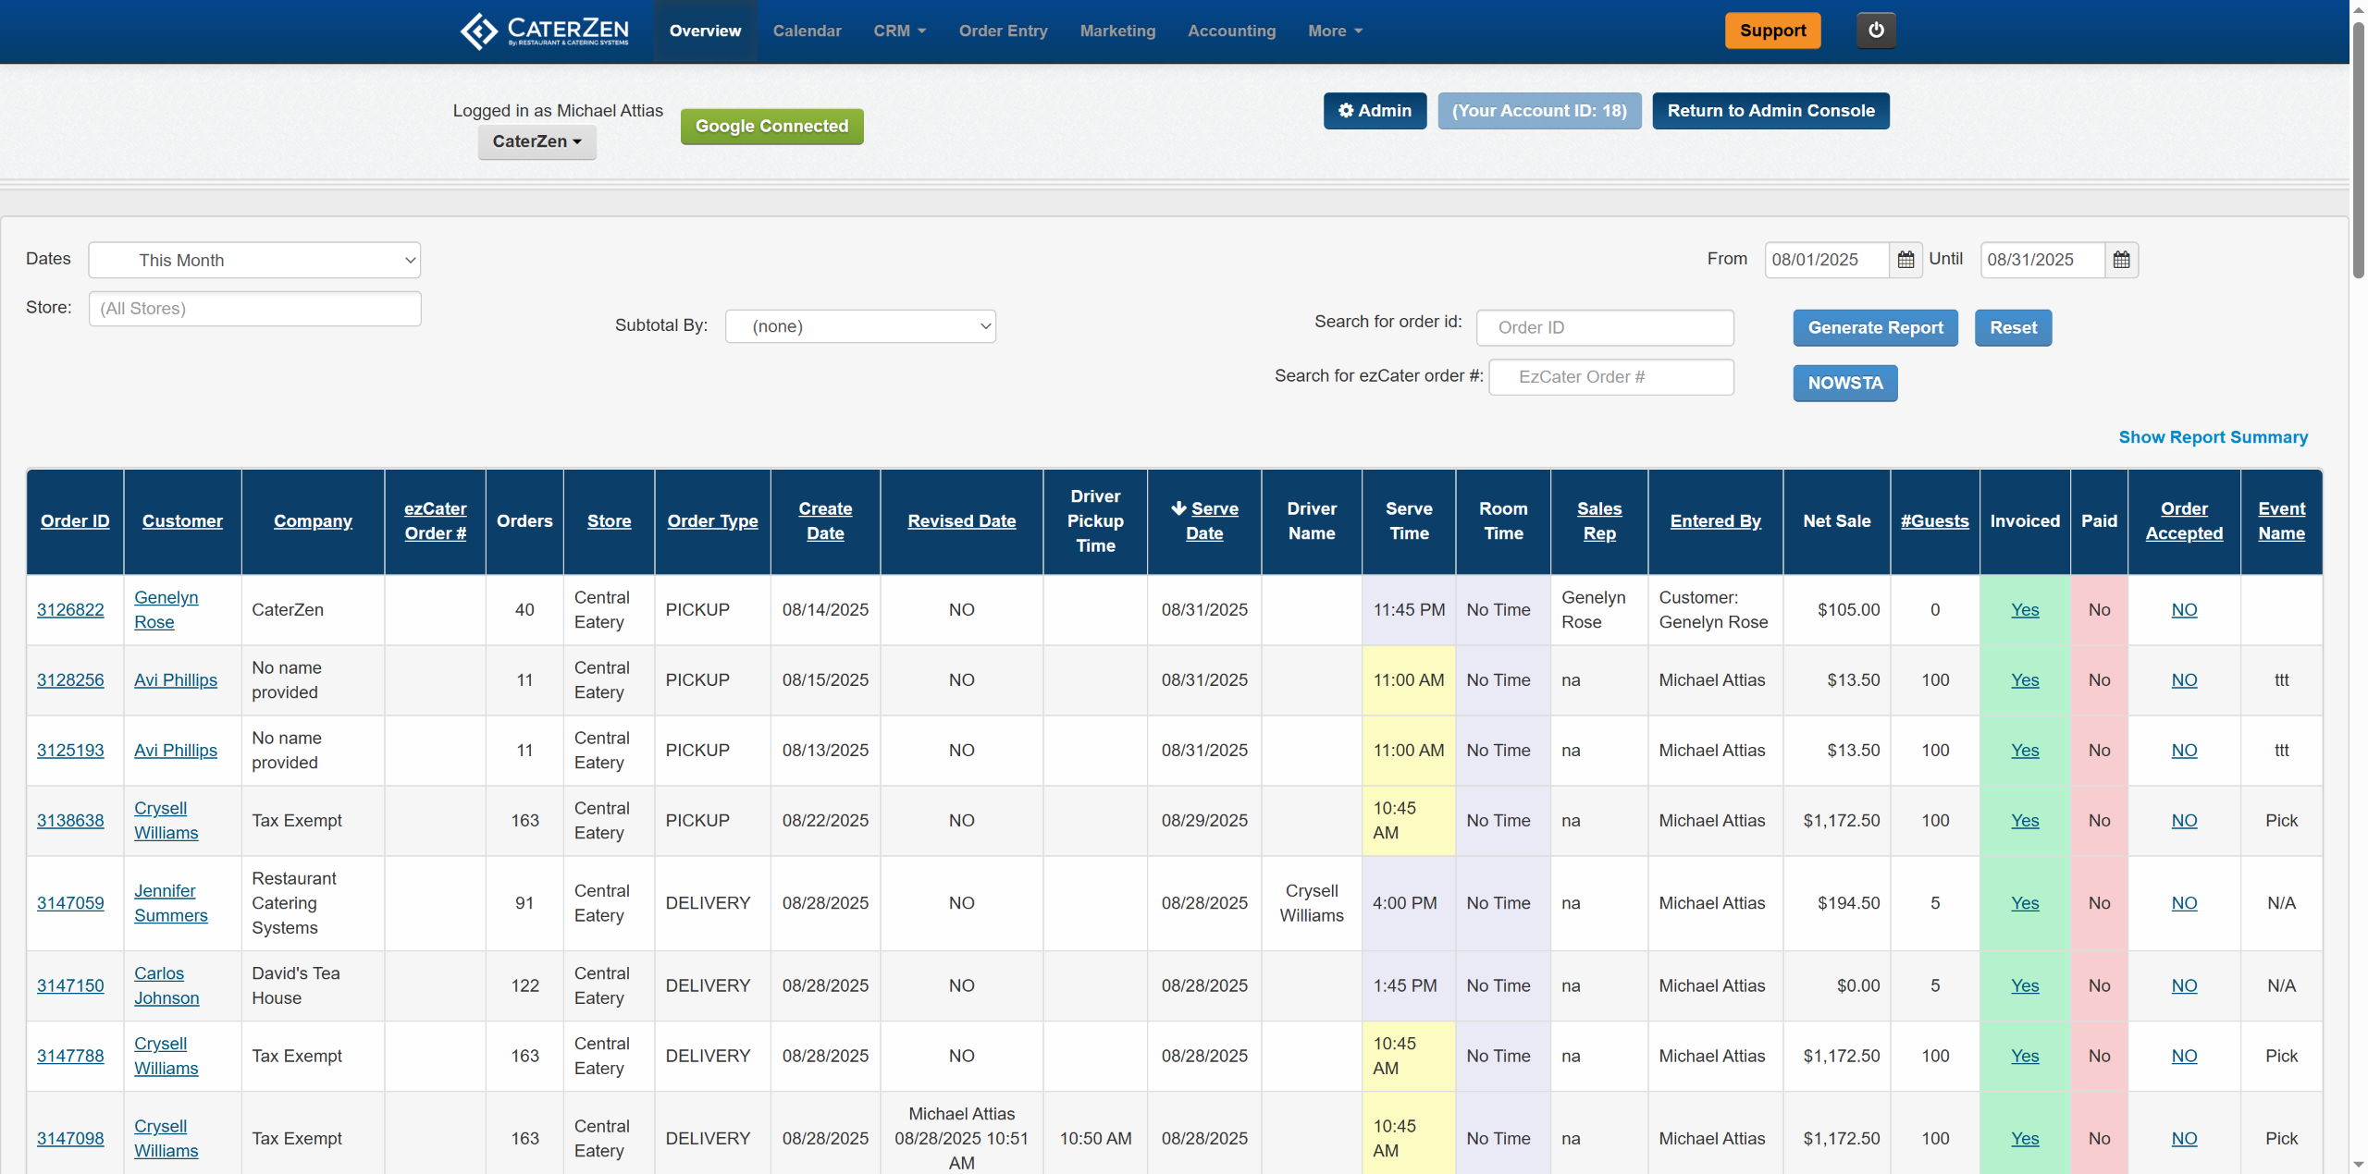Open the Dates This Month dropdown

pyautogui.click(x=254, y=261)
